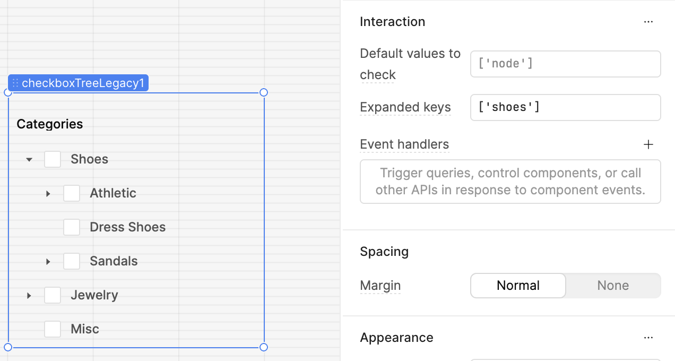
Task: Open the Interaction section overflow menu
Action: 648,22
